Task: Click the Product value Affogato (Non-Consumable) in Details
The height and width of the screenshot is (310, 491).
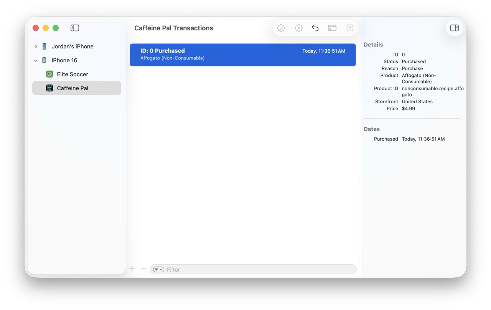Action: click(x=419, y=78)
